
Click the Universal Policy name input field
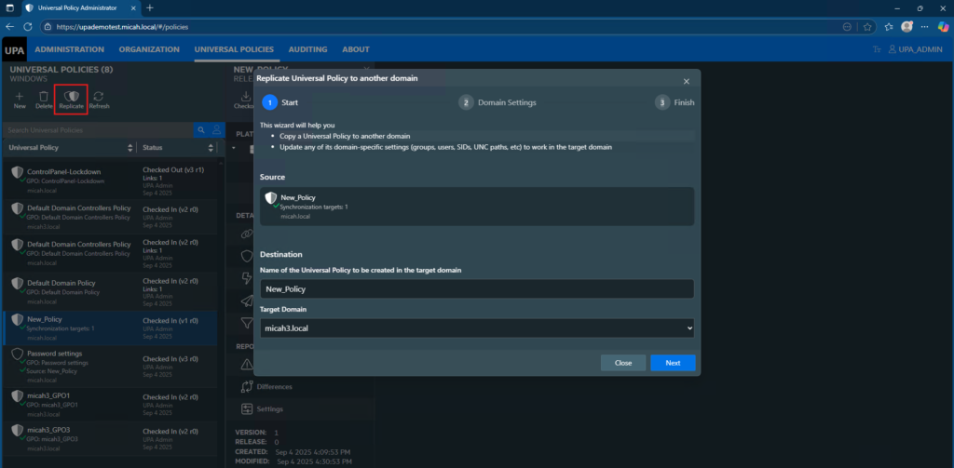click(x=476, y=289)
